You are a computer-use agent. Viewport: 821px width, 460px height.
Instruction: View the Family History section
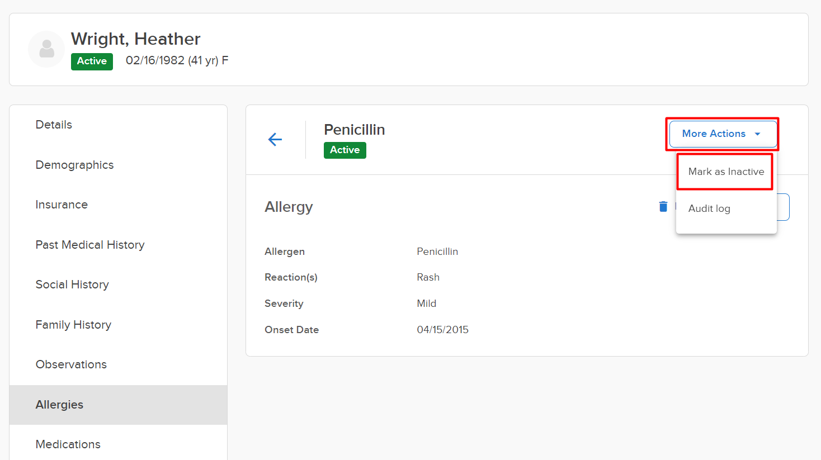pyautogui.click(x=73, y=325)
